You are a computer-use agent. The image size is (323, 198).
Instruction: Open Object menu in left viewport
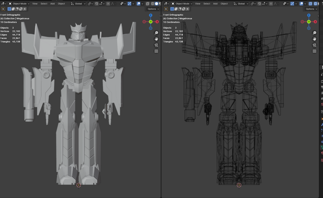[x=61, y=4]
